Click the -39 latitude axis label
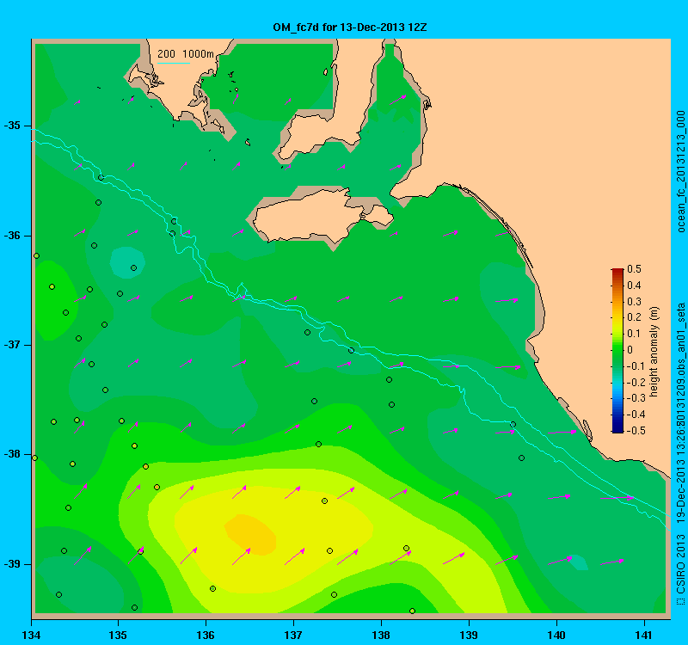688x645 pixels. 12,564
